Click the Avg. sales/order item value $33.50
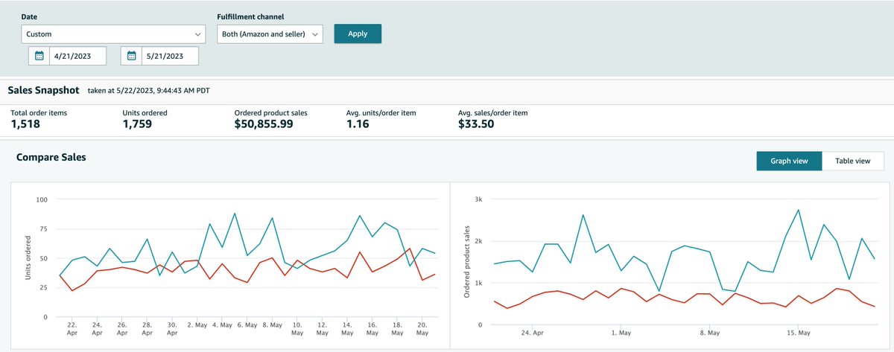This screenshot has height=352, width=894. (x=477, y=124)
